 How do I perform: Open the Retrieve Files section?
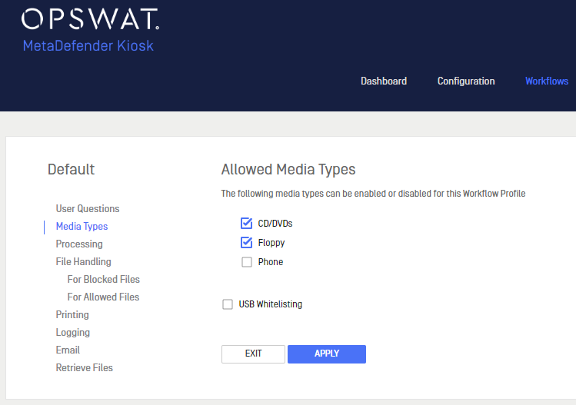pyautogui.click(x=84, y=368)
